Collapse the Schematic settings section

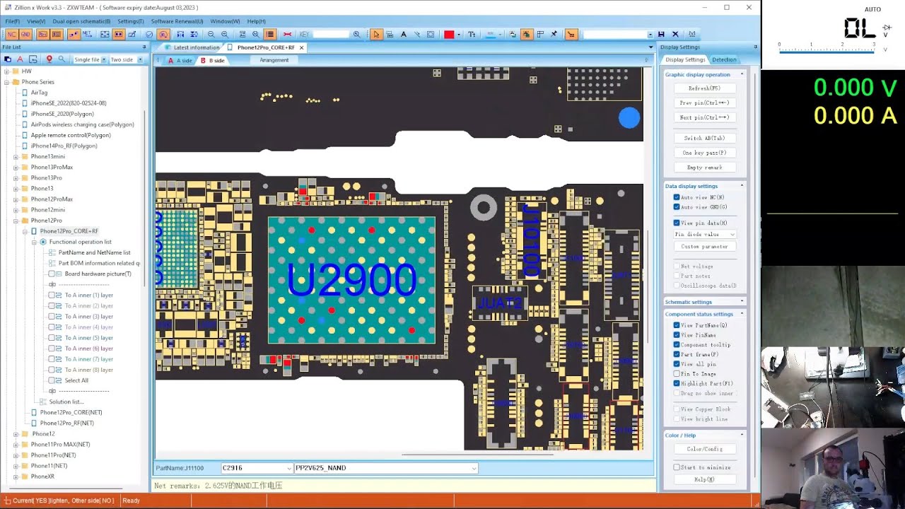coord(742,302)
